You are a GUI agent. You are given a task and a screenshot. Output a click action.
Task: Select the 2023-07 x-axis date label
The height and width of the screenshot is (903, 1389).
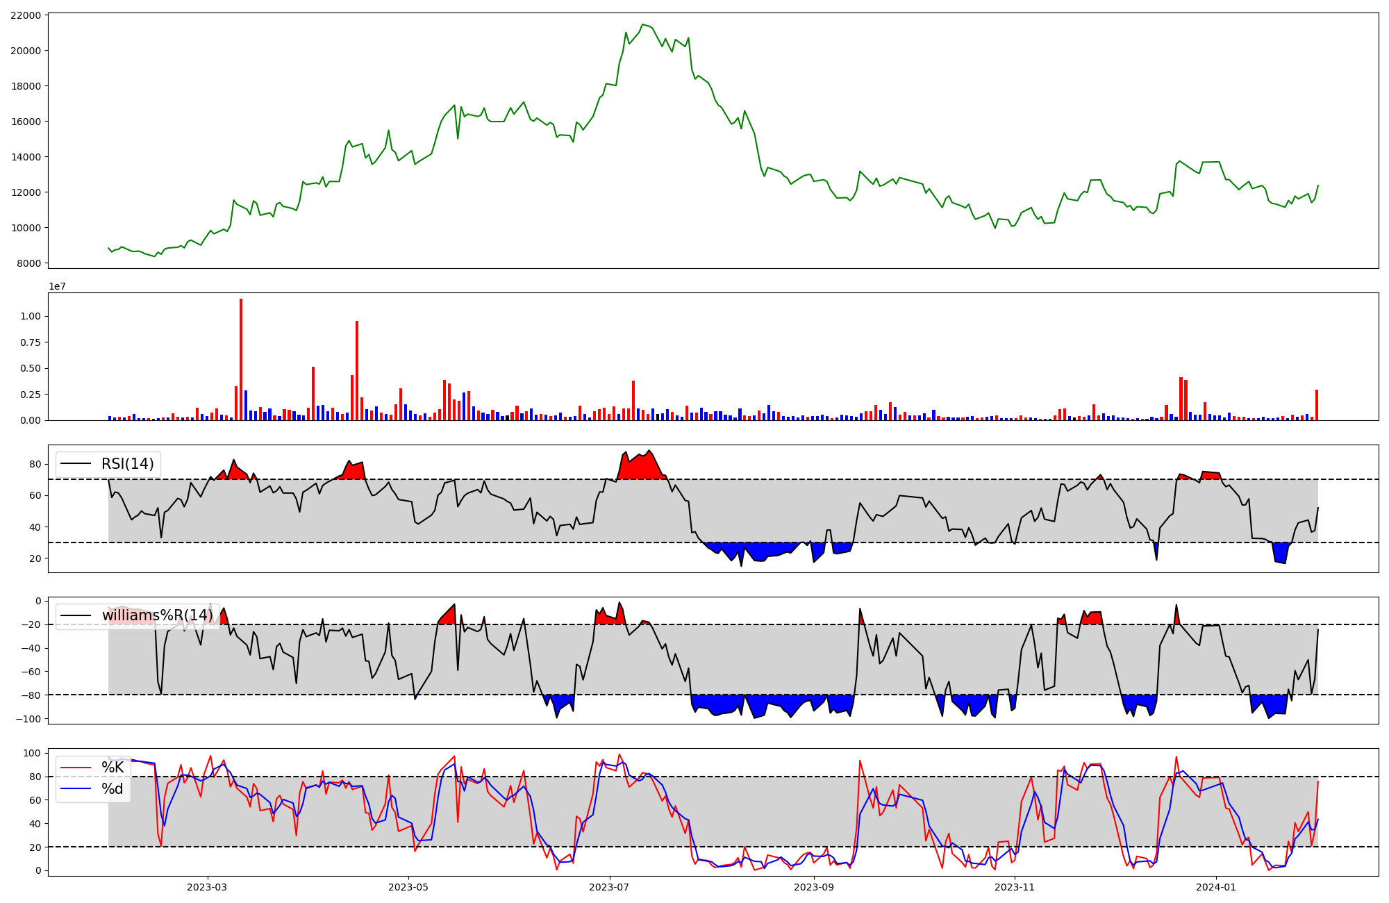coord(609,886)
